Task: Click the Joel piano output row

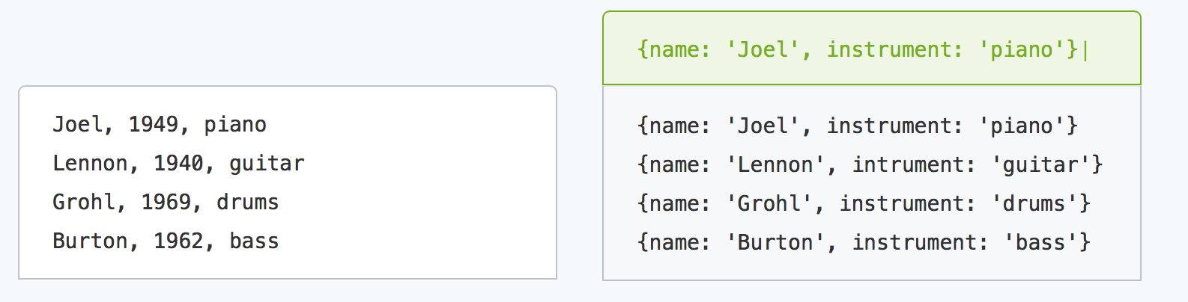Action: tap(858, 126)
